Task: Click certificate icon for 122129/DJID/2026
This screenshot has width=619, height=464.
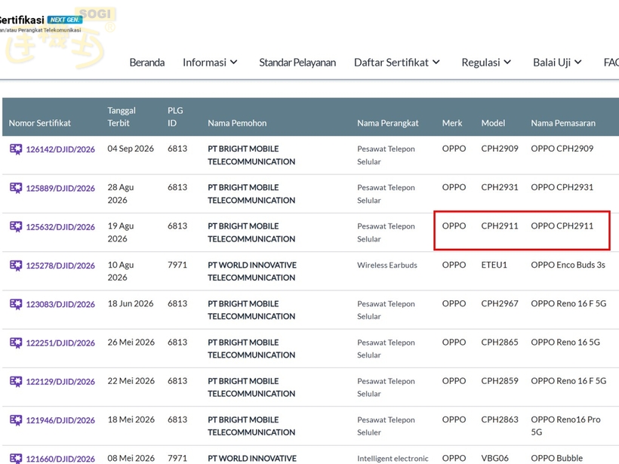Action: [x=16, y=381]
